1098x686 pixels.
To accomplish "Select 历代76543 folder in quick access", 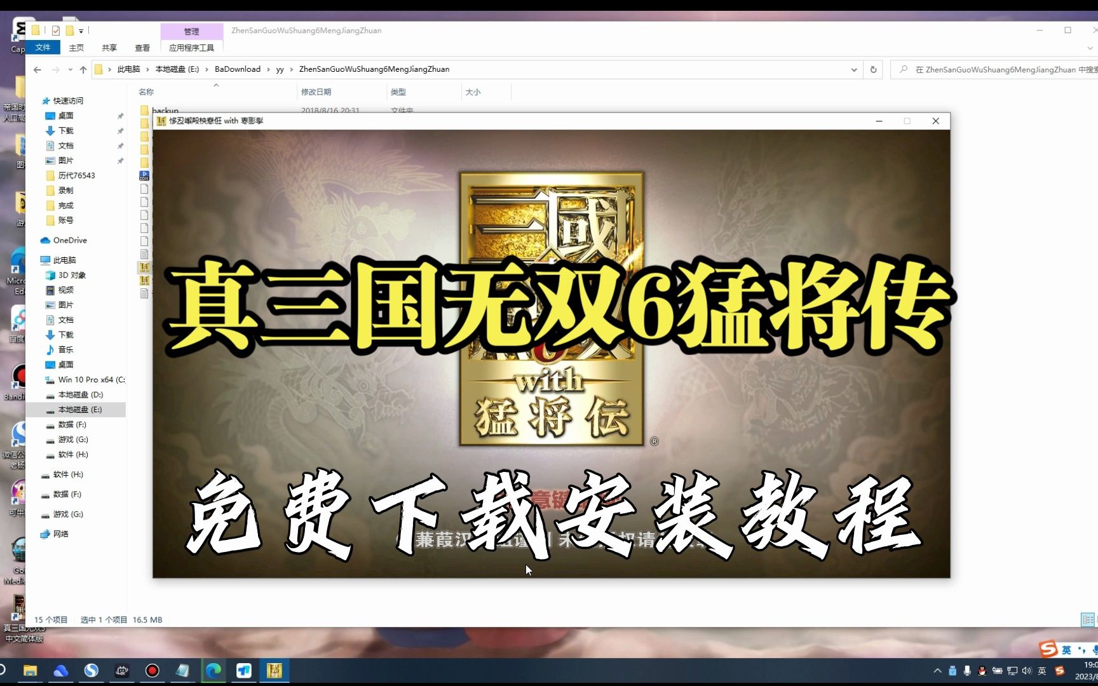I will click(76, 175).
